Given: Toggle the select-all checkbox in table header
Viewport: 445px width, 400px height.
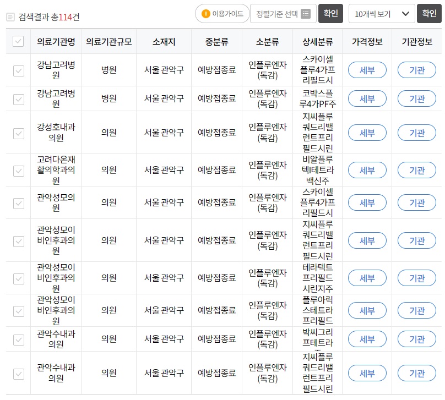Looking at the screenshot, I should (x=18, y=41).
